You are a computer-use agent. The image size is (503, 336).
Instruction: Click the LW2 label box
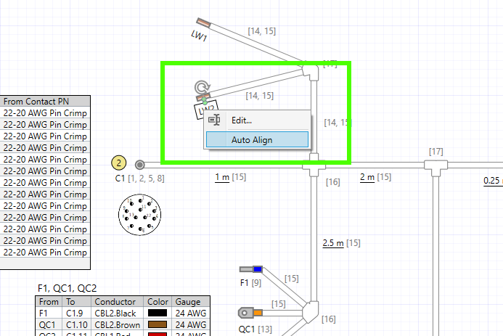pyautogui.click(x=206, y=110)
